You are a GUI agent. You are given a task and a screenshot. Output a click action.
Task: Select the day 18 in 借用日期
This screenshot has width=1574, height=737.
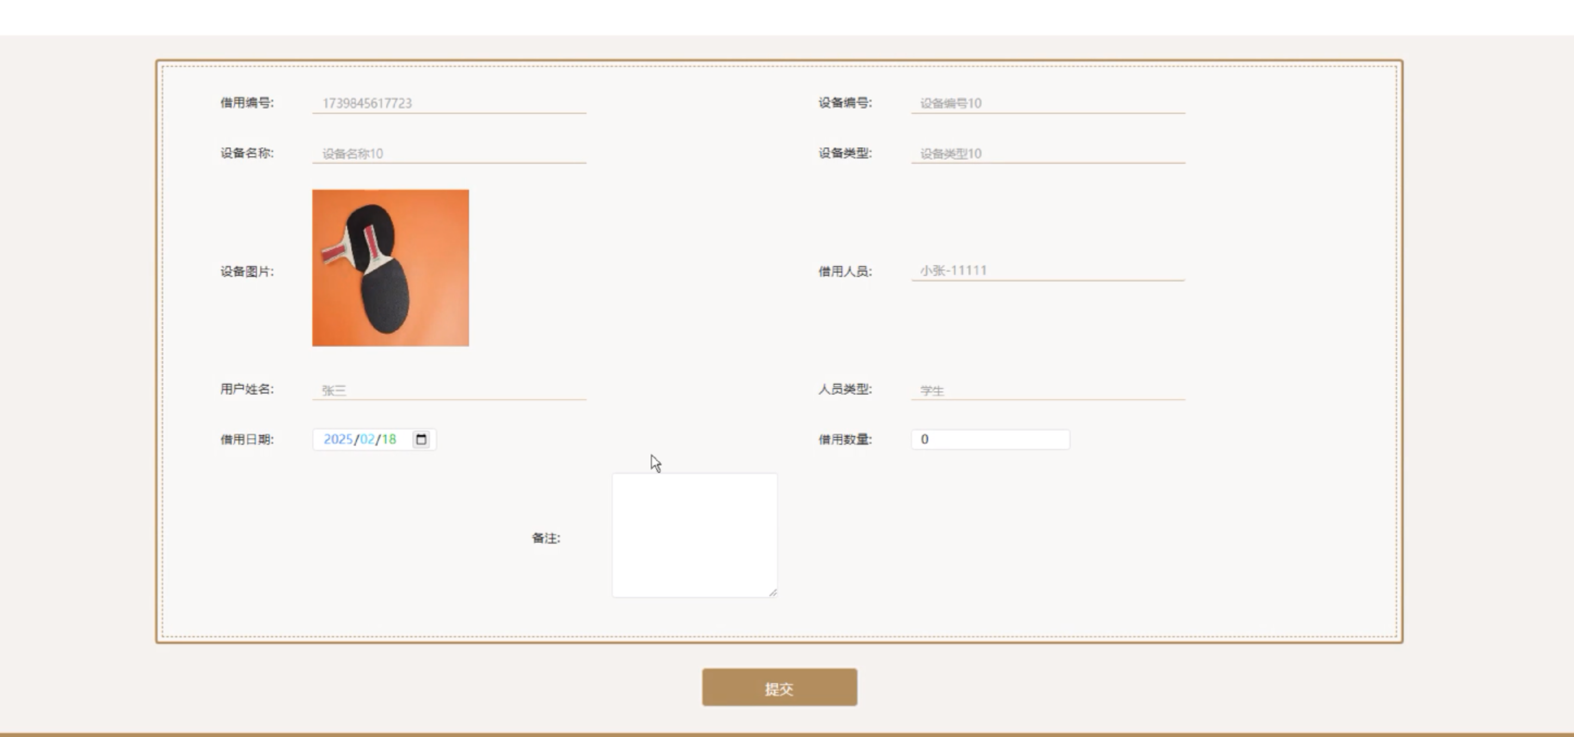(389, 439)
